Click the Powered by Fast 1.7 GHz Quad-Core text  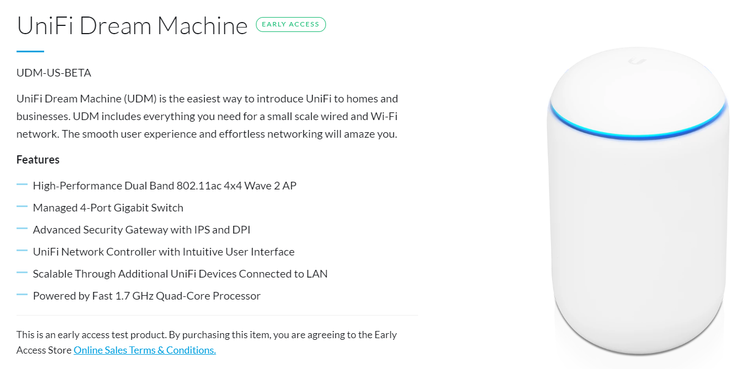point(147,296)
